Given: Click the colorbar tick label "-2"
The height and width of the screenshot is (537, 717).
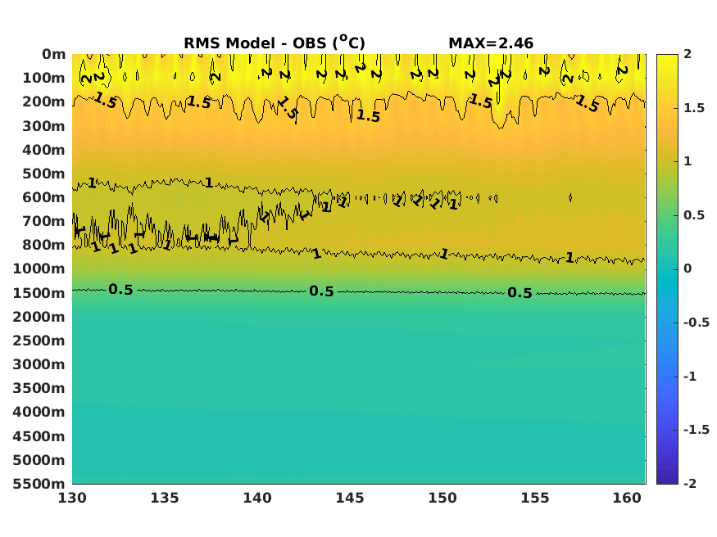Looking at the screenshot, I should coord(690,484).
